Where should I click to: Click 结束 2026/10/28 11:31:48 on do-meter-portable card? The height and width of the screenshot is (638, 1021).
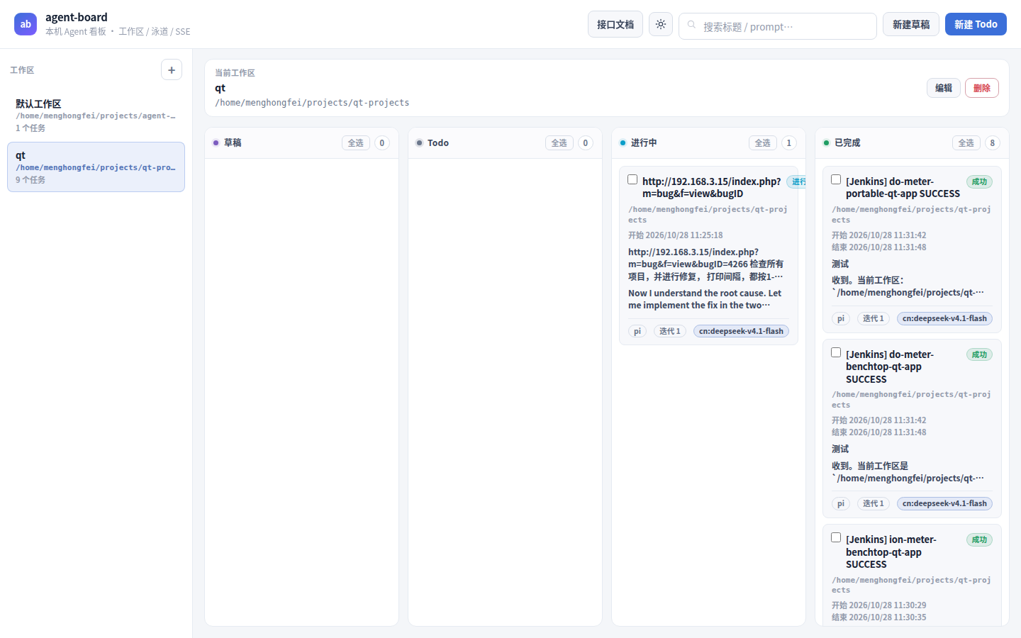[879, 247]
